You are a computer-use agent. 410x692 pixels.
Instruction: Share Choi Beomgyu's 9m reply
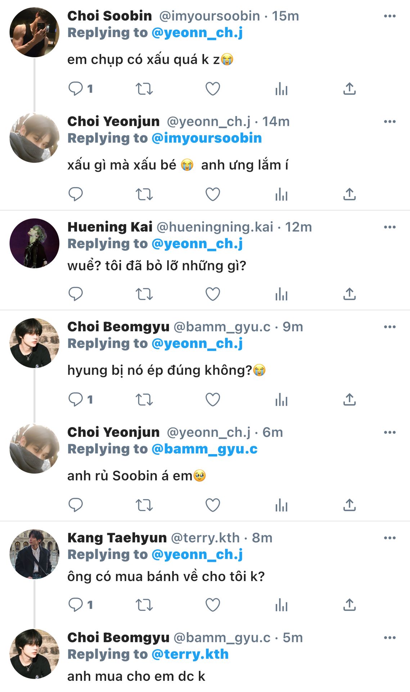point(350,399)
